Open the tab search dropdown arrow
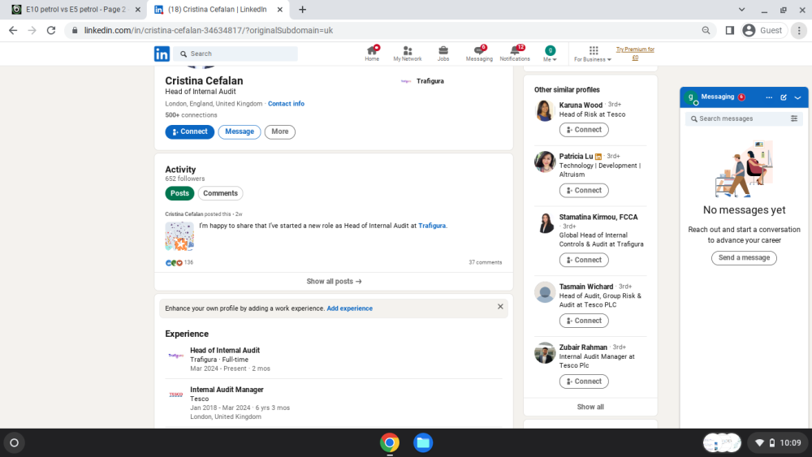Viewport: 812px width, 457px height. (x=741, y=10)
